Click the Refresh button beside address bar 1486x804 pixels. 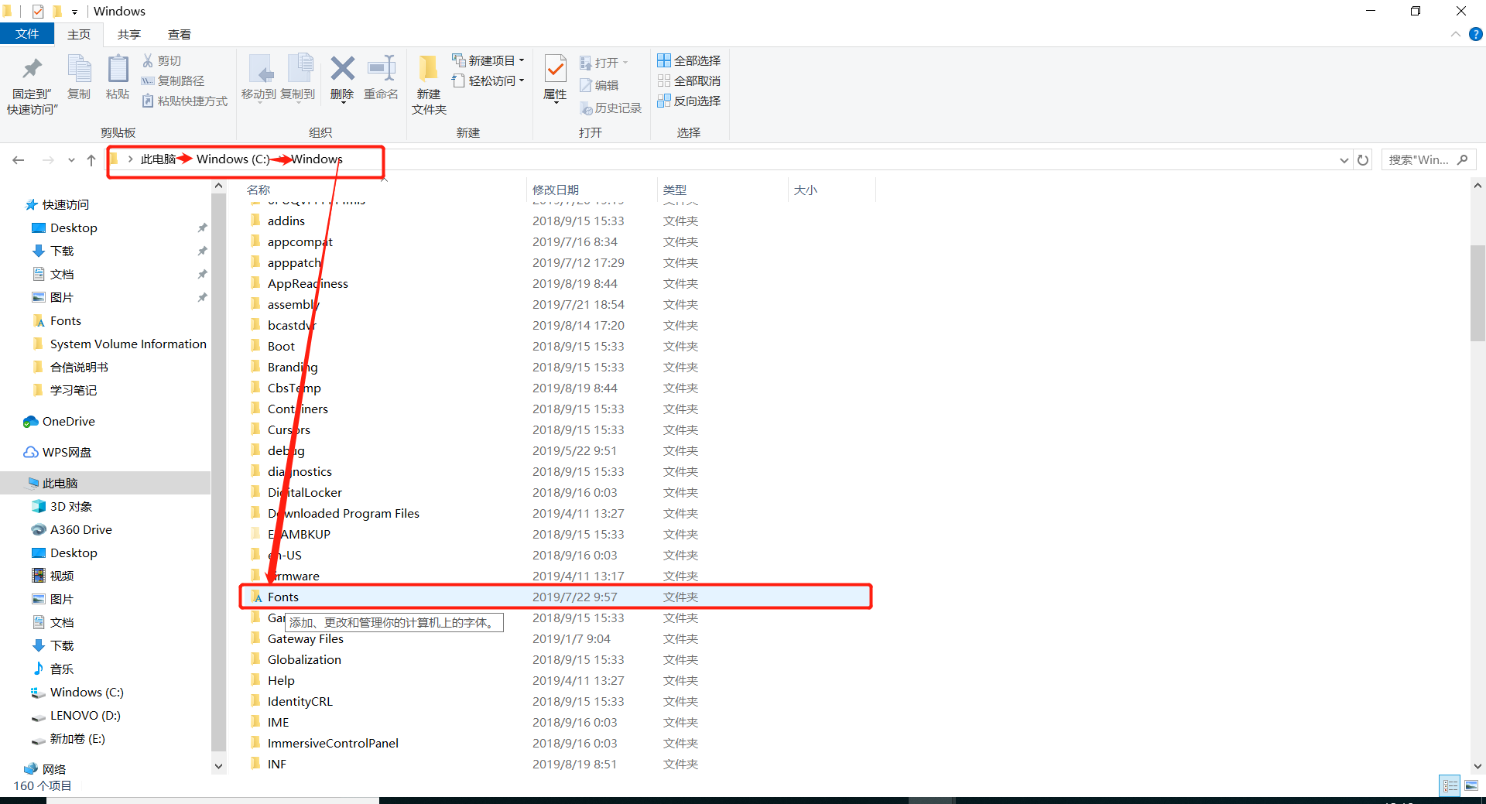[1363, 159]
